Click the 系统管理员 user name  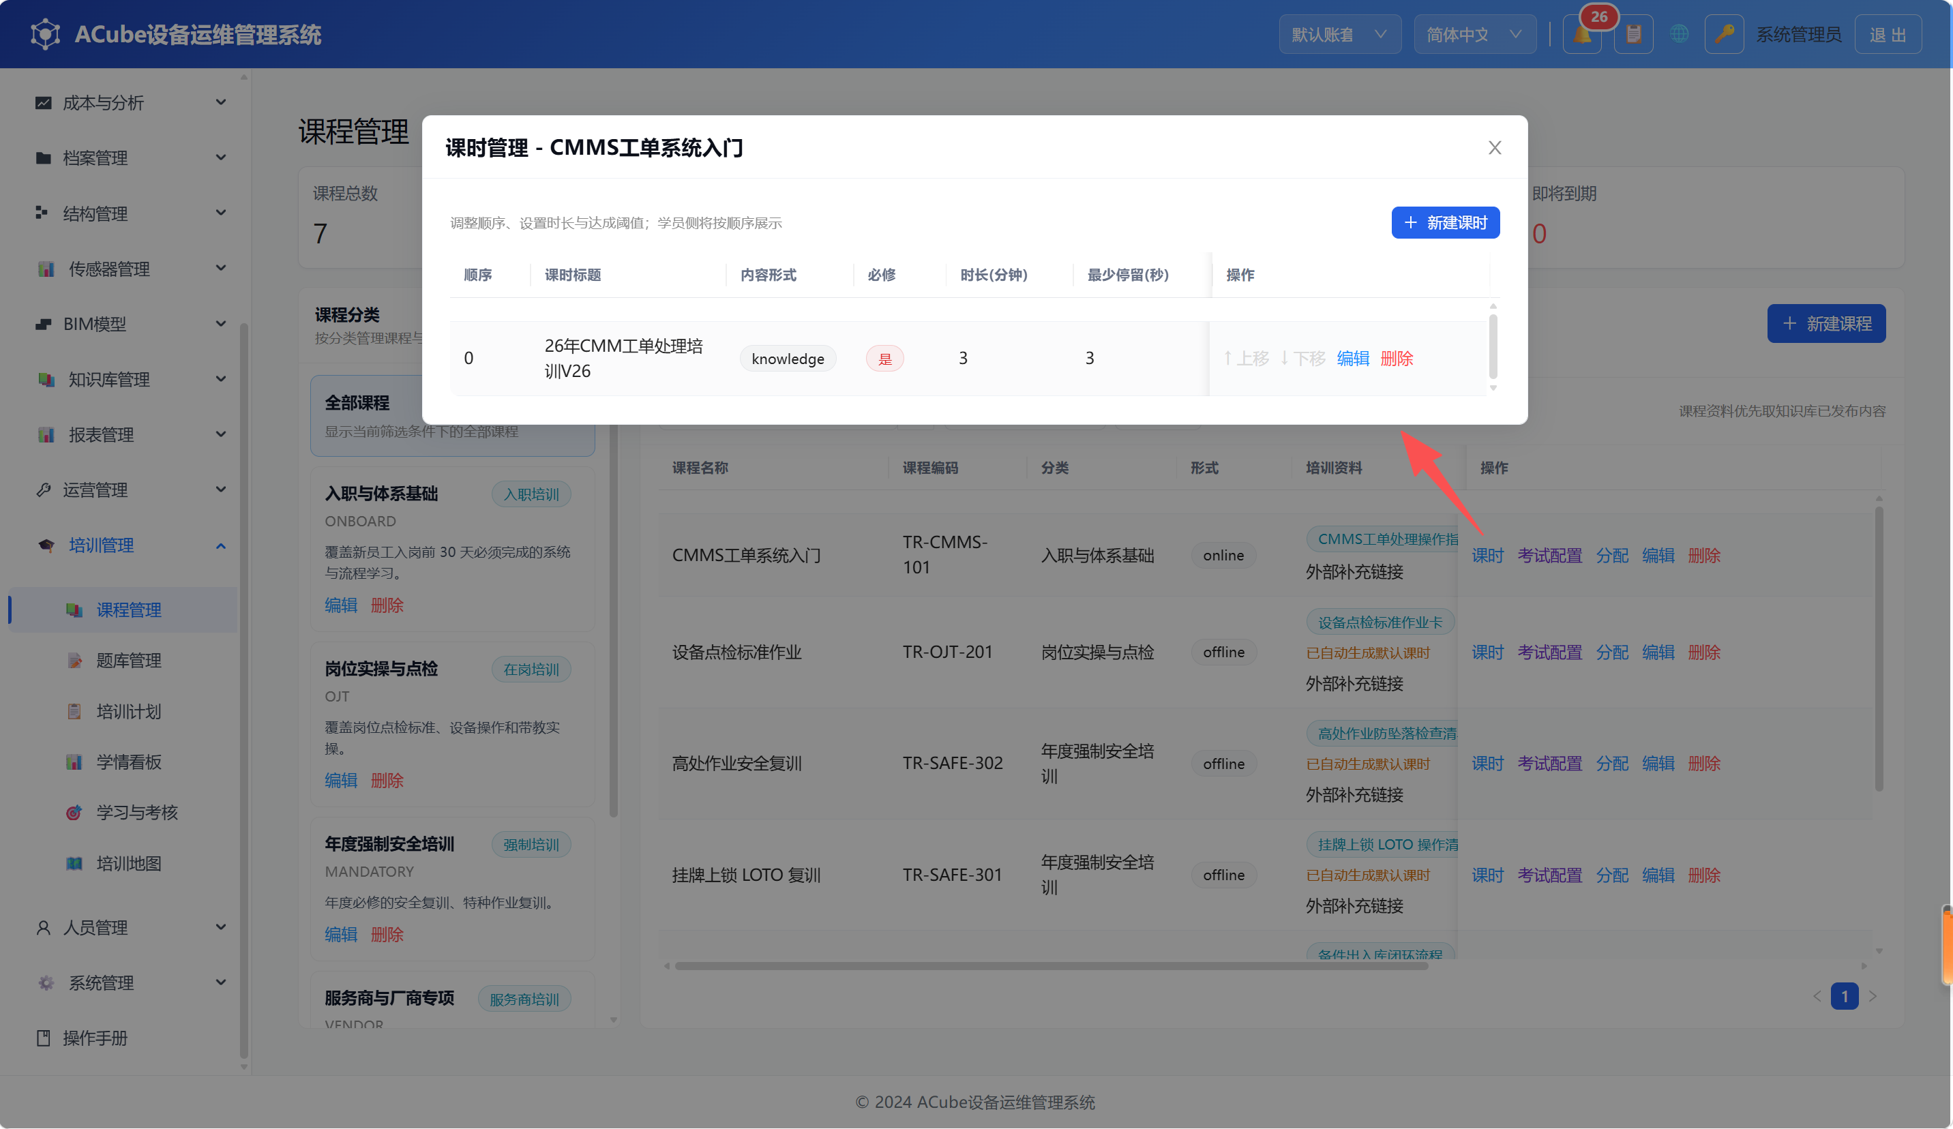click(1798, 34)
